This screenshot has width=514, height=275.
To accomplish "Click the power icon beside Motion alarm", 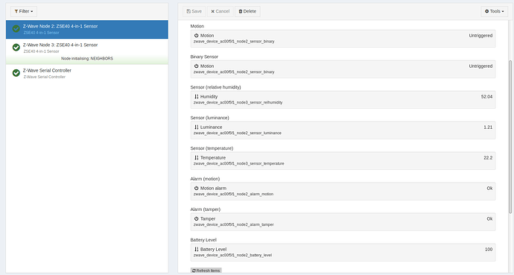I will tap(197, 188).
